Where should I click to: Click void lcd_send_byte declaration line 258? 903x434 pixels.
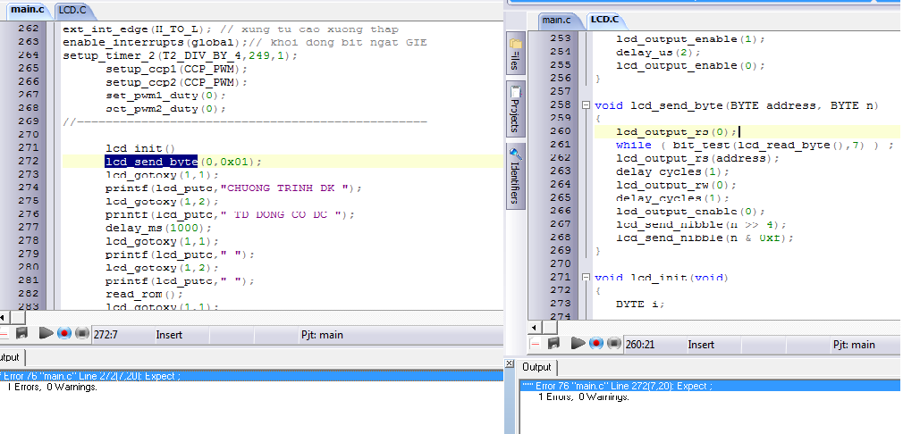tap(737, 105)
